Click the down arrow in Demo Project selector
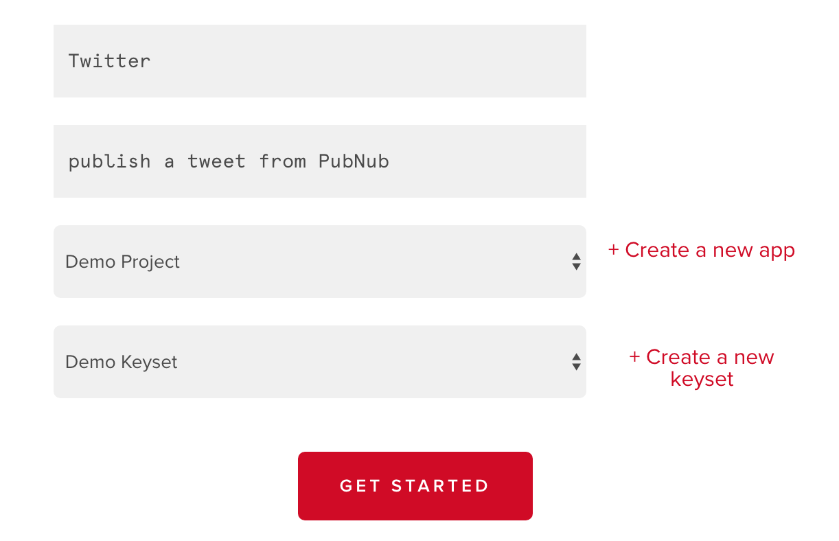839x541 pixels. coord(576,267)
